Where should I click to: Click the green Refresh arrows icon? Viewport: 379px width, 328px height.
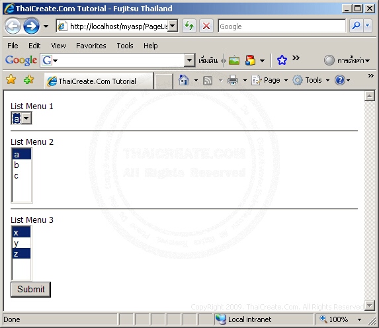coord(189,26)
